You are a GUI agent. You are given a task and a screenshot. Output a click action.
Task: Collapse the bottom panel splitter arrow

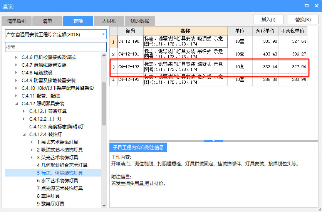[213, 141]
